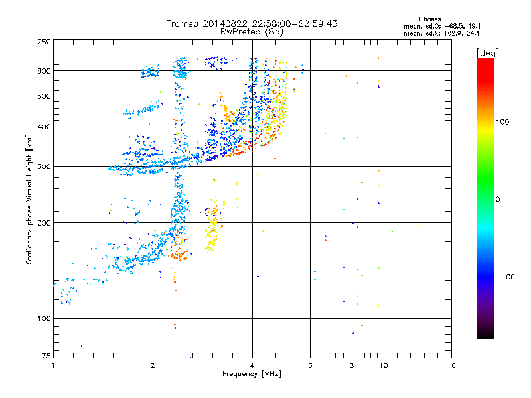Click the "mean, sd,X: 102.9, 24.1" statistics line
The height and width of the screenshot is (398, 531).
(441, 34)
